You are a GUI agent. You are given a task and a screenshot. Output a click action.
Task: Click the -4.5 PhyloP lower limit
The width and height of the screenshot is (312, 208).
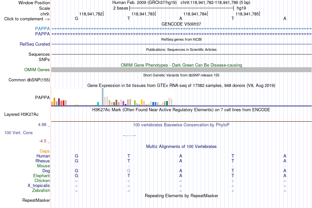[x=43, y=141]
